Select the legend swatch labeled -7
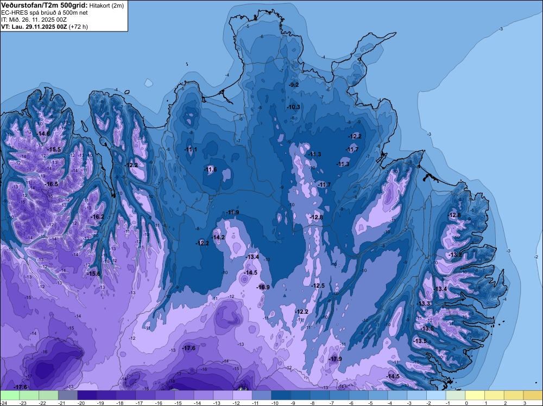 coord(339,395)
